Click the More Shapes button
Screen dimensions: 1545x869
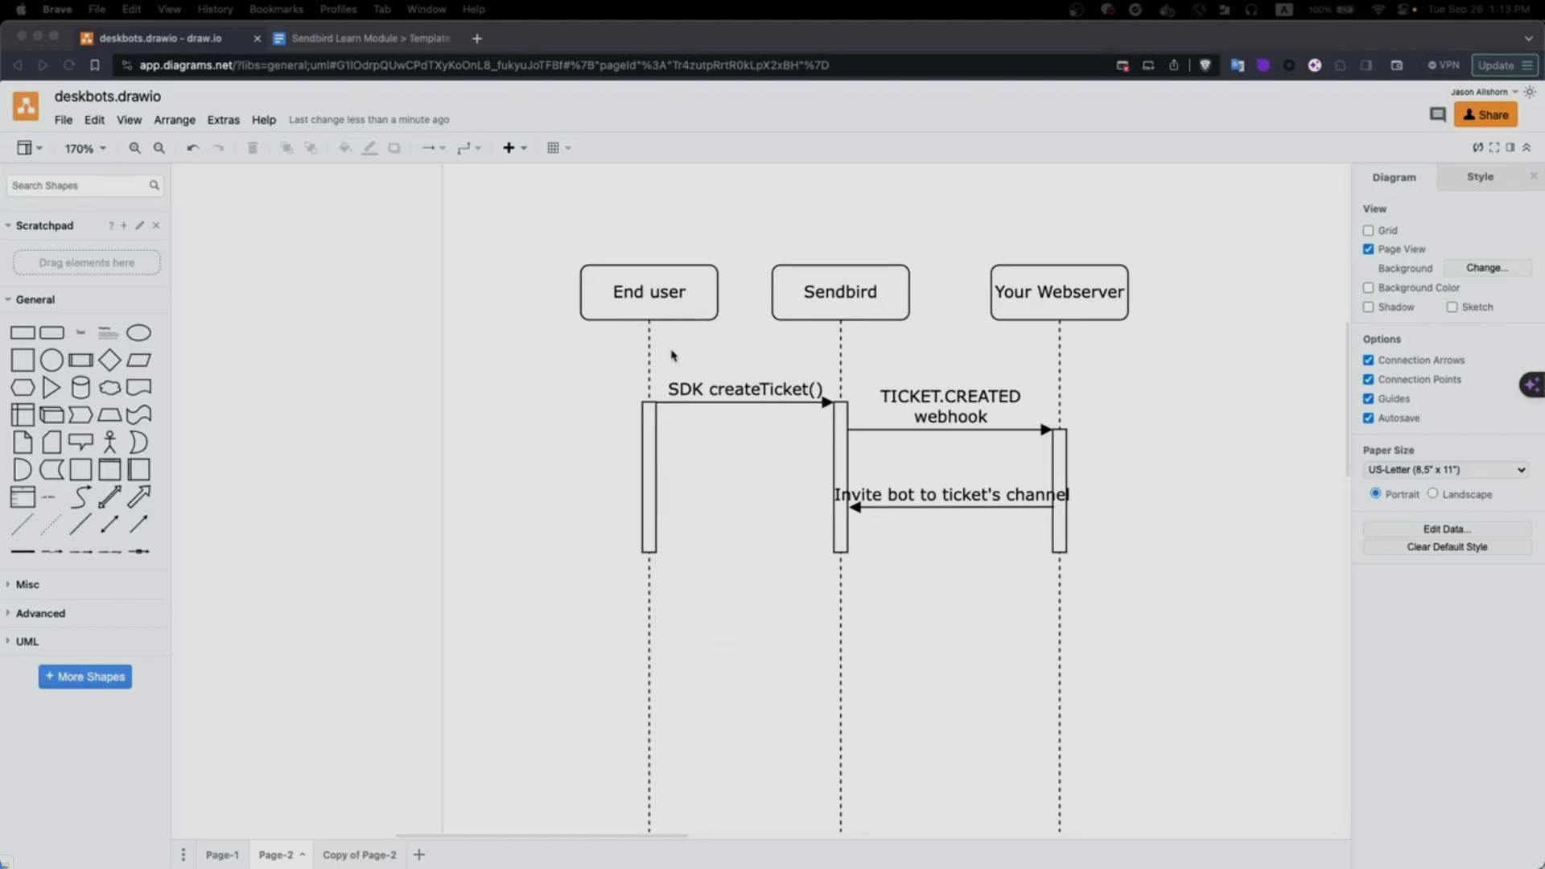85,677
